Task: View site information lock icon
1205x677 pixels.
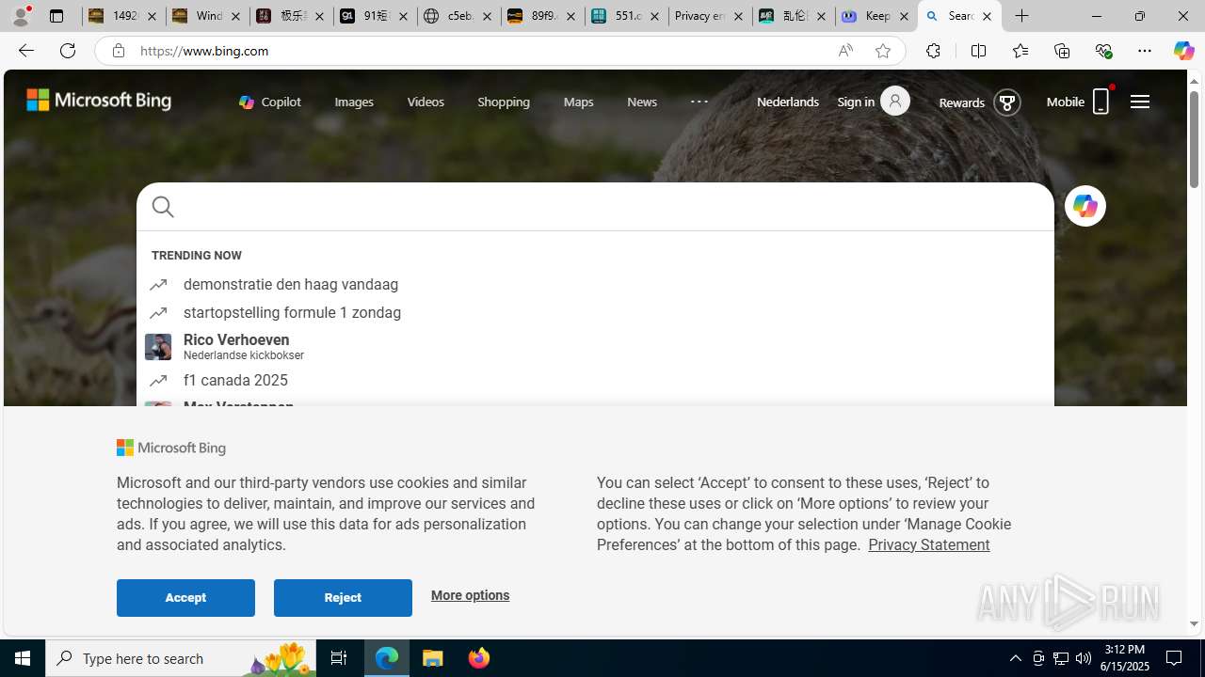Action: pos(118,51)
